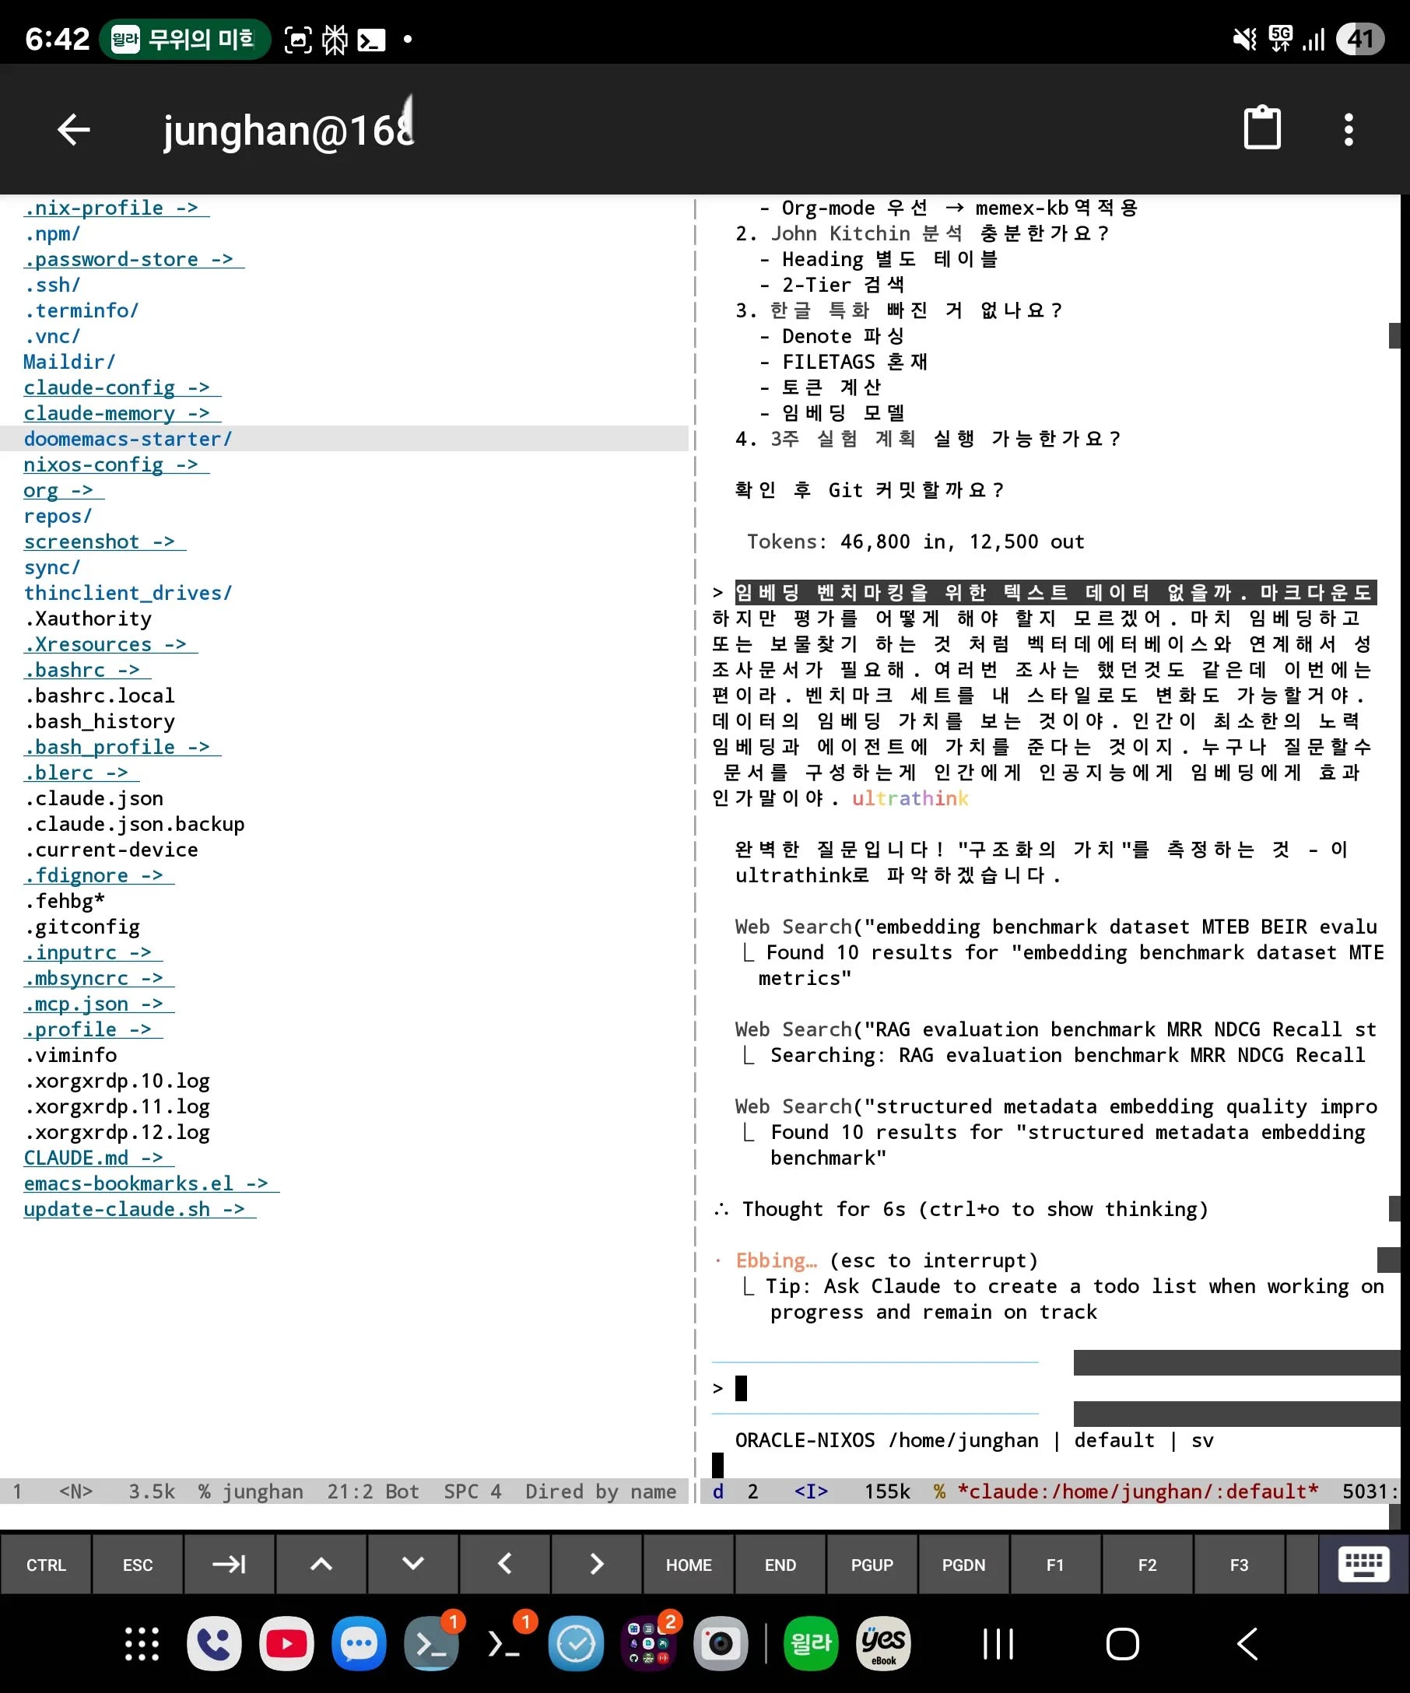Open the app drawer grid icon
The width and height of the screenshot is (1410, 1693).
pos(142,1643)
